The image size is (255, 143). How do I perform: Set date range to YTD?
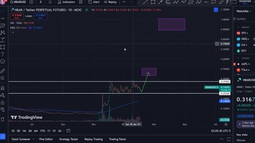(43, 131)
